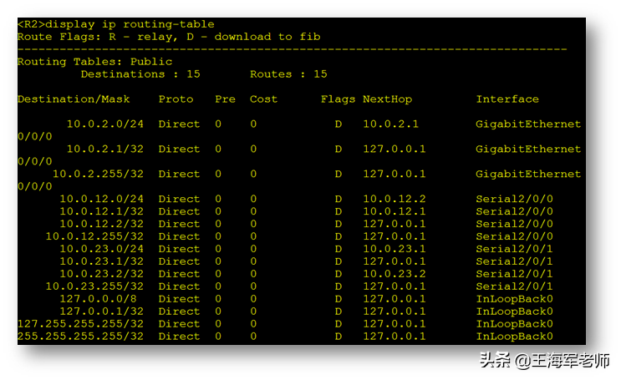Image resolution: width=621 pixels, height=380 pixels.
Task: Click next hop 10.0.23.1
Action: 394,249
